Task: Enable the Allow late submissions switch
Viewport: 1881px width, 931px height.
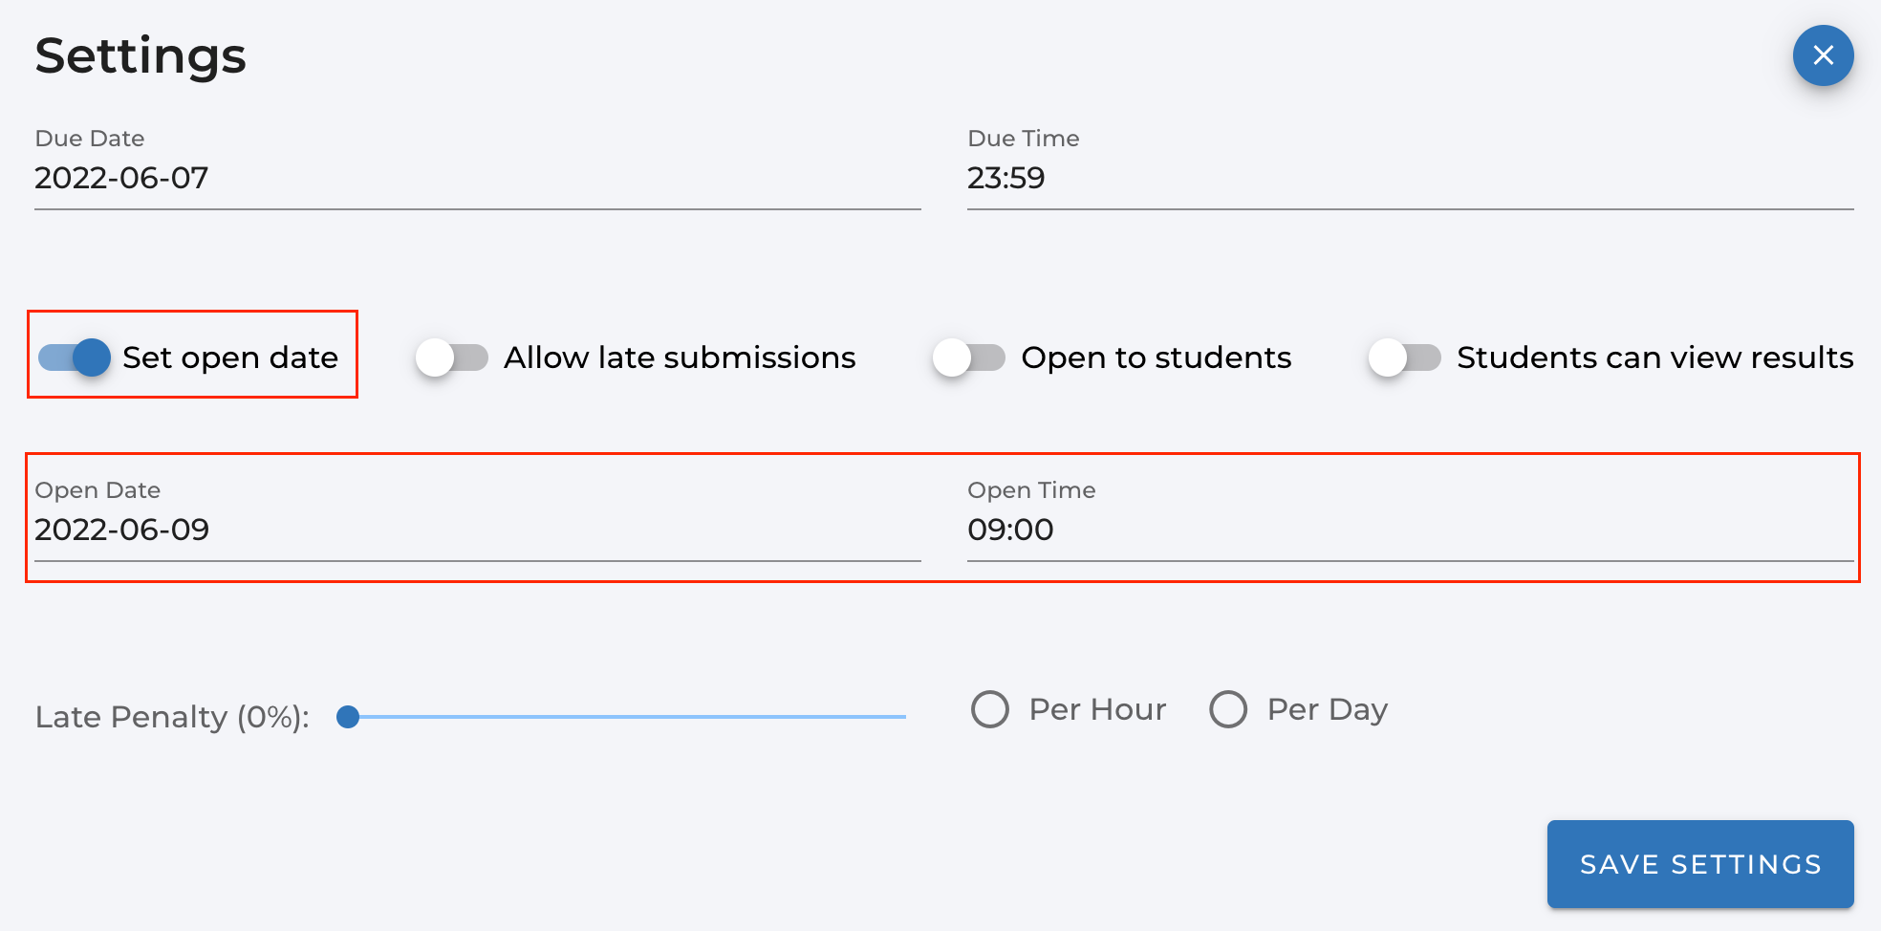Action: (452, 357)
